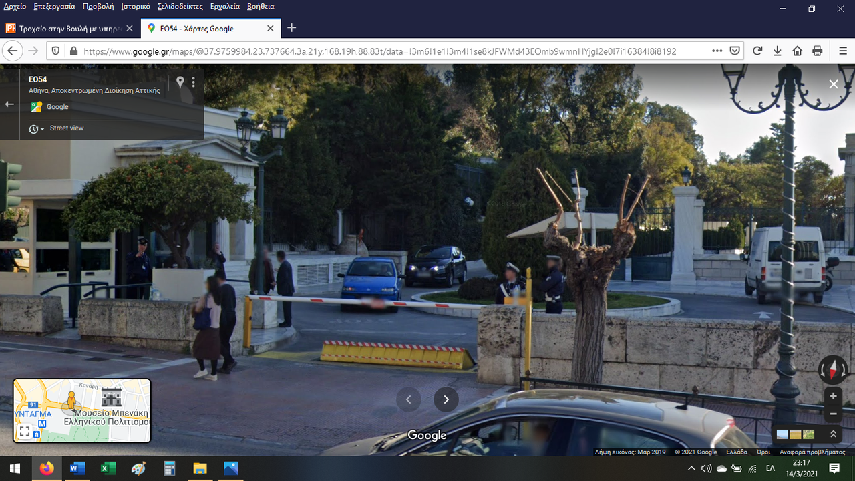The height and width of the screenshot is (481, 855).
Task: Open File Explorer from the taskbar
Action: pos(200,468)
